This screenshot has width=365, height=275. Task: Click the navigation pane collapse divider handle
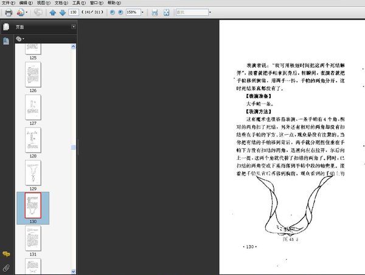pos(78,147)
